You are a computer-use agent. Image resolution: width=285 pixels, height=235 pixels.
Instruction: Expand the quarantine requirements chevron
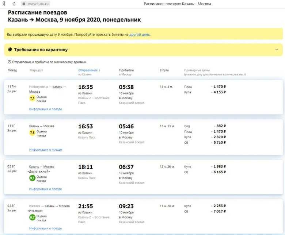pos(276,50)
